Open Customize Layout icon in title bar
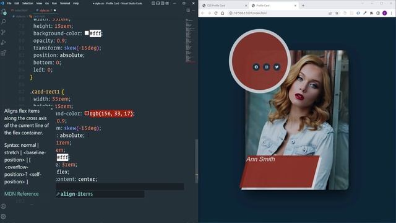This screenshot has height=223, width=396. (x=167, y=3)
